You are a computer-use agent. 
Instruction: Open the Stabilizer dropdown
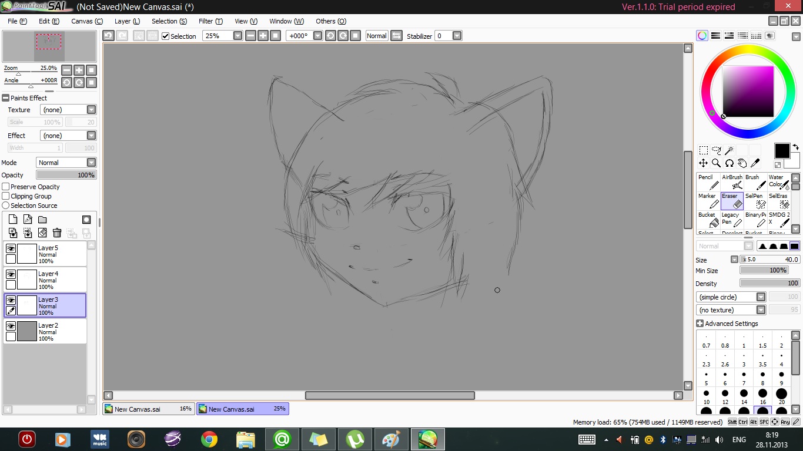457,36
